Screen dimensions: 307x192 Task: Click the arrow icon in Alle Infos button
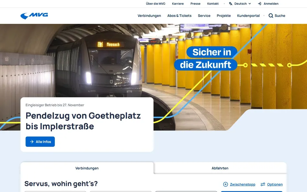pyautogui.click(x=32, y=142)
